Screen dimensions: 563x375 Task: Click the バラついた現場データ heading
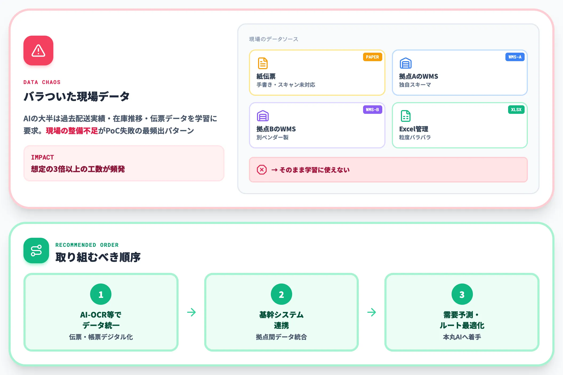click(77, 96)
